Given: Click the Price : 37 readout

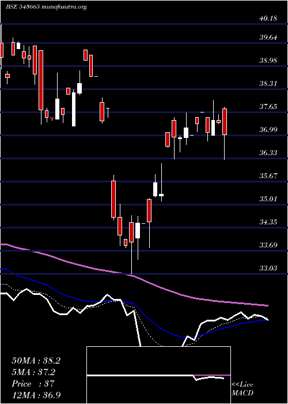Looking at the screenshot, I should click(x=33, y=384).
